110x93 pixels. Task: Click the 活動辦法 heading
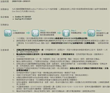[5, 9]
